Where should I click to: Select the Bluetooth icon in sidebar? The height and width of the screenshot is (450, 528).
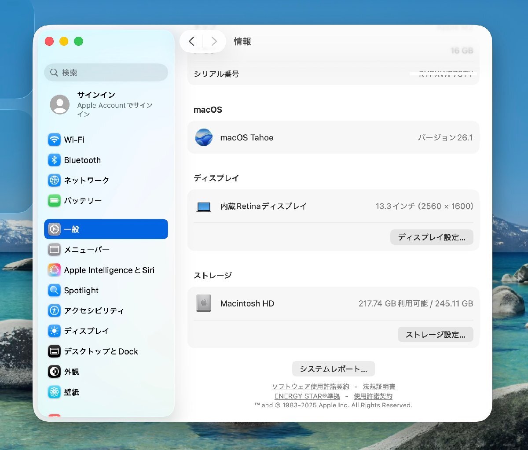pyautogui.click(x=54, y=160)
